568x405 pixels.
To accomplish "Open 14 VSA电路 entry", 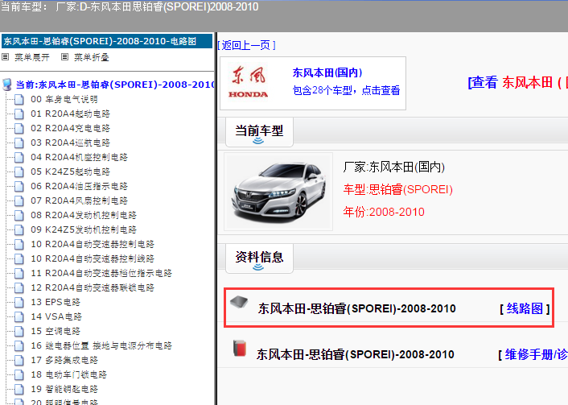I will 56,317.
